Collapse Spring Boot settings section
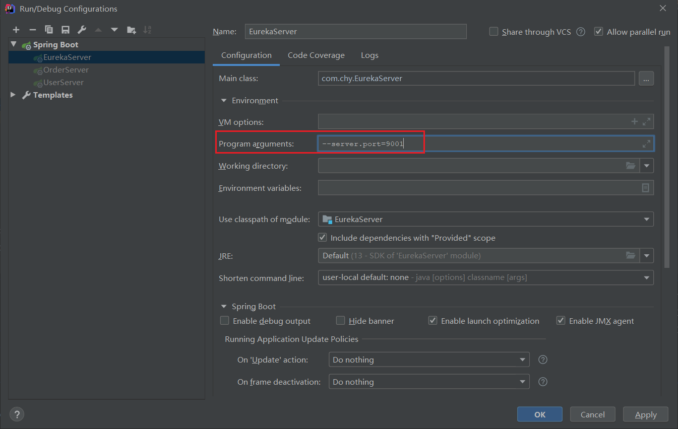This screenshot has width=678, height=429. (224, 306)
